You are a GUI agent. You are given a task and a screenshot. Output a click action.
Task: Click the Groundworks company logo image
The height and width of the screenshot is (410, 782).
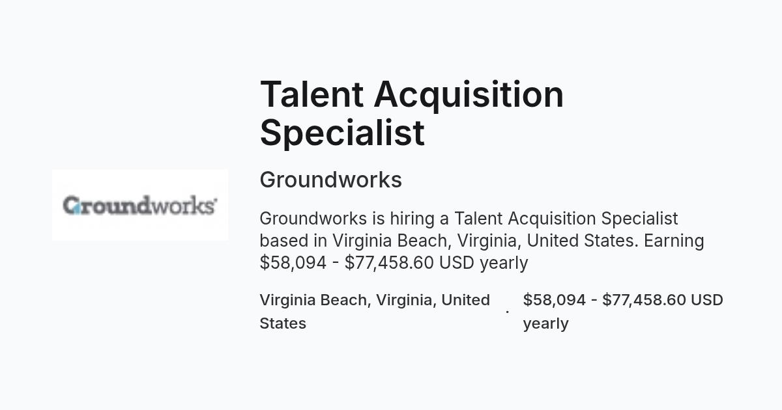pyautogui.click(x=140, y=205)
